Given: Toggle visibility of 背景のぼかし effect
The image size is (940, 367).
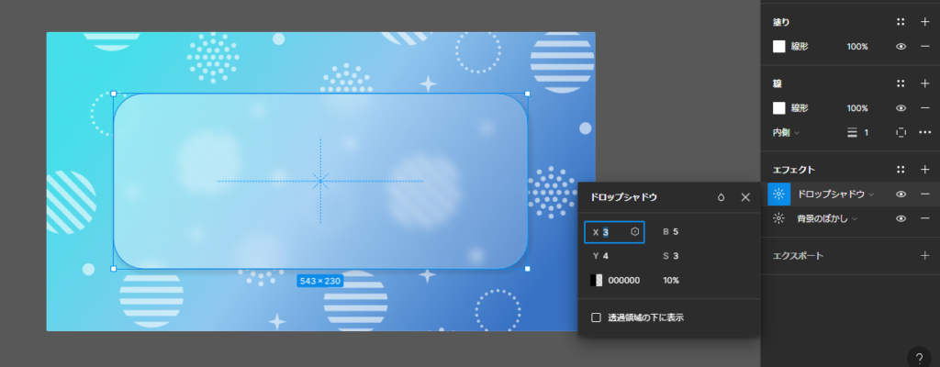Looking at the screenshot, I should [901, 218].
